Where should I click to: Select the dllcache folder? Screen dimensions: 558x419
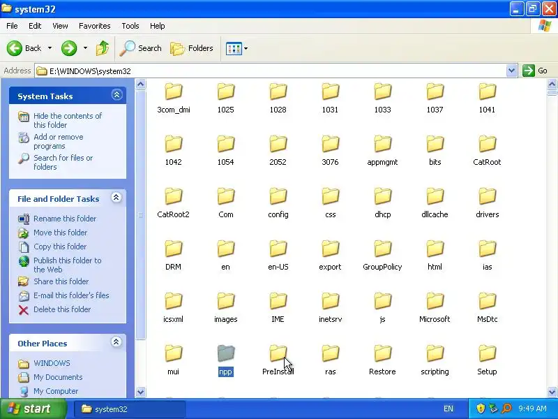pos(435,203)
